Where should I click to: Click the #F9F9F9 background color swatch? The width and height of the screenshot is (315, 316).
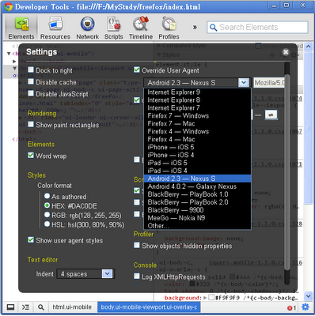coord(211,298)
